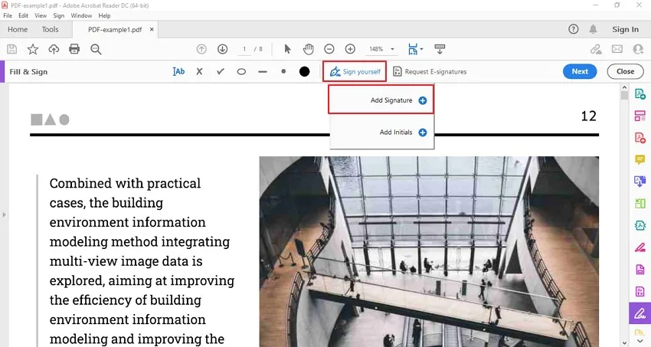Click the Save file icon

coord(12,49)
